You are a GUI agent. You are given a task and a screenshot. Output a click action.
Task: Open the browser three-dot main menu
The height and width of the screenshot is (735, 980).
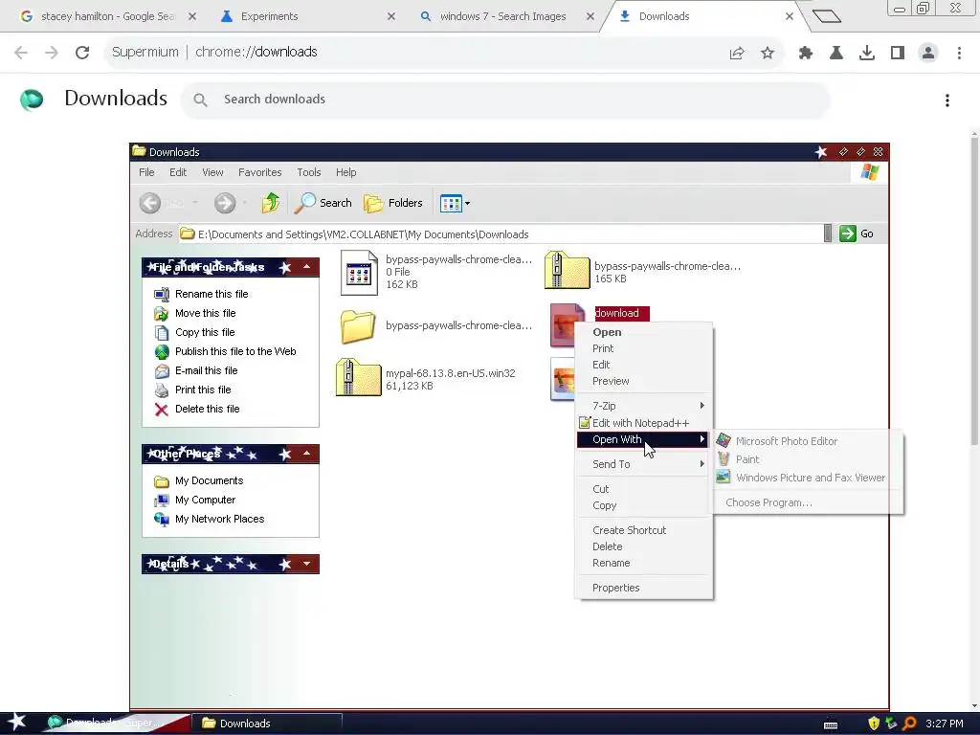[959, 54]
